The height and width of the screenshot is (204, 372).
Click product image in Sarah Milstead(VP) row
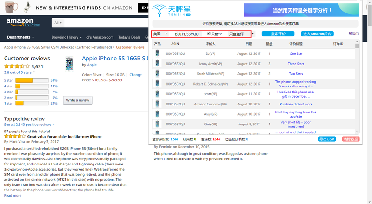[157, 73]
